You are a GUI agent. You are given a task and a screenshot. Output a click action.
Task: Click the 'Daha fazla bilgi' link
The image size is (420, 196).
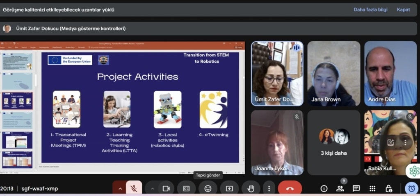pos(370,9)
